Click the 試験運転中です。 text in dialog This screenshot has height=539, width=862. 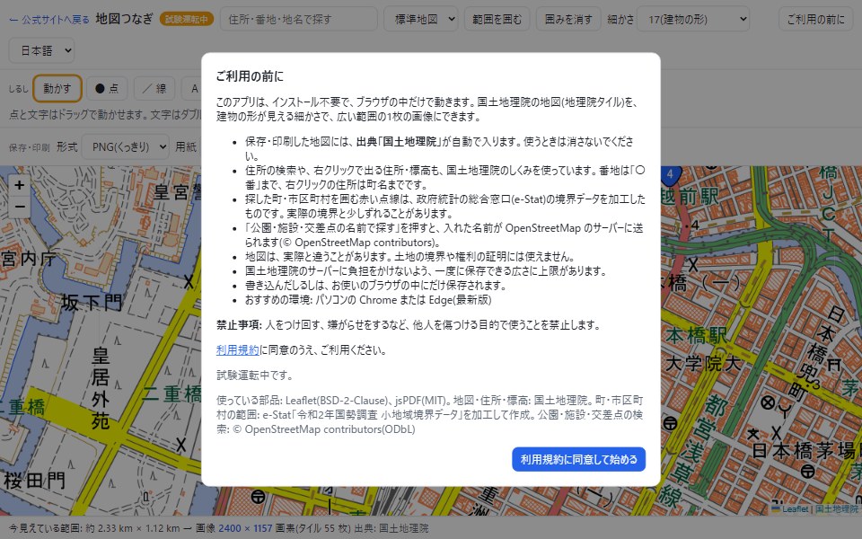(x=256, y=376)
